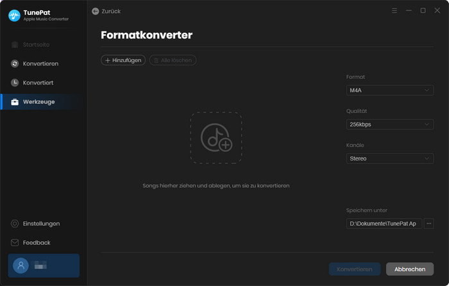
Task: Click the back arrow icon beside Zurück
Action: (x=96, y=11)
